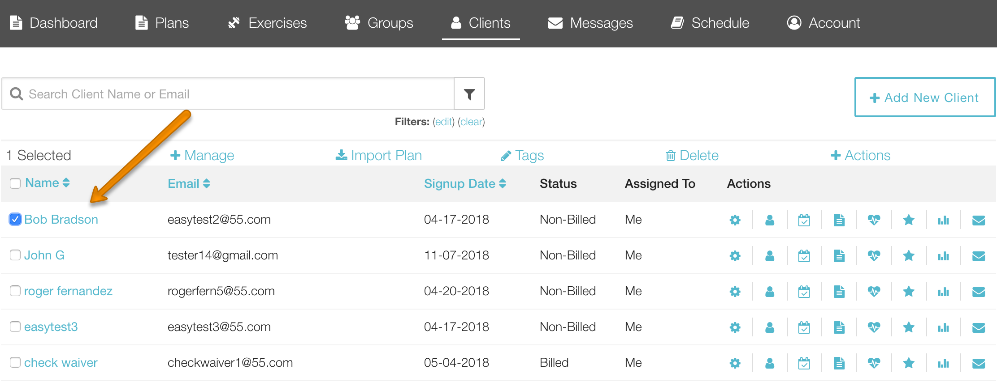Expand the bulk Actions menu
Image resolution: width=997 pixels, height=382 pixels.
coord(860,155)
